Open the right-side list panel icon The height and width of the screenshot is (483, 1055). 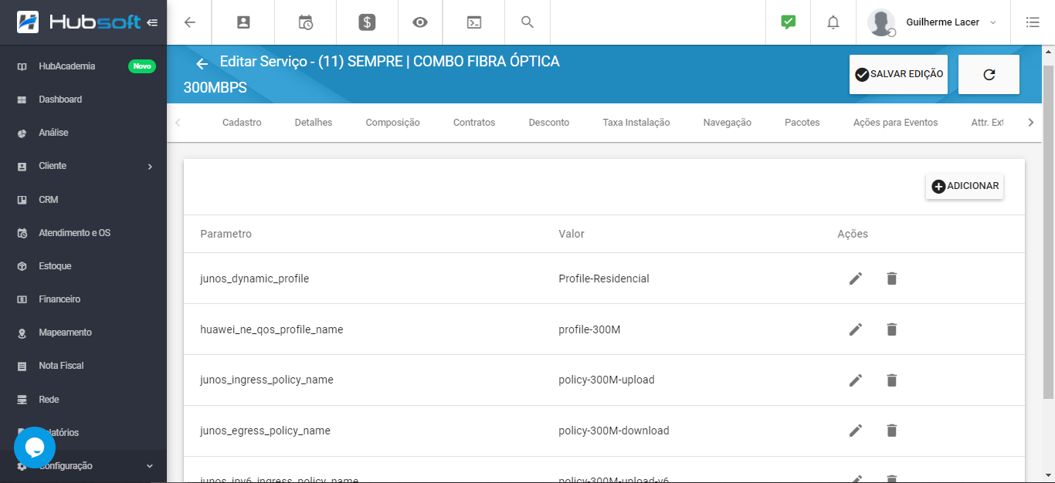click(1033, 22)
